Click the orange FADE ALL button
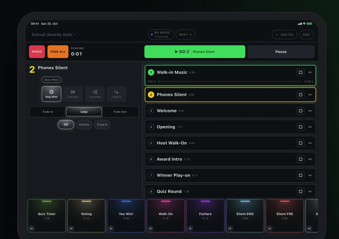This screenshot has width=339, height=239. click(x=58, y=51)
